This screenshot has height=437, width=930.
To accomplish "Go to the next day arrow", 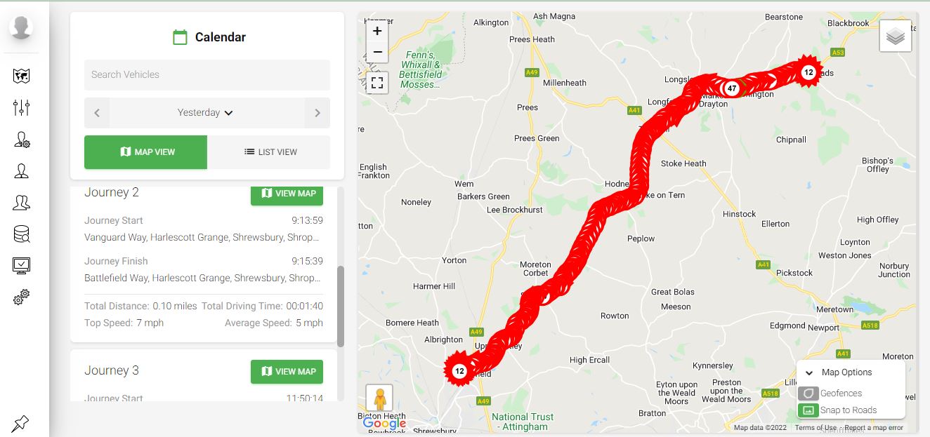I will pyautogui.click(x=317, y=113).
